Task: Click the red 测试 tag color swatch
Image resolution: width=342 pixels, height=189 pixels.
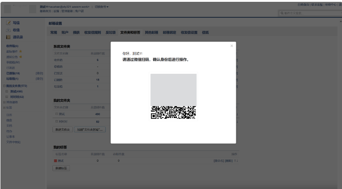Action: pos(56,161)
